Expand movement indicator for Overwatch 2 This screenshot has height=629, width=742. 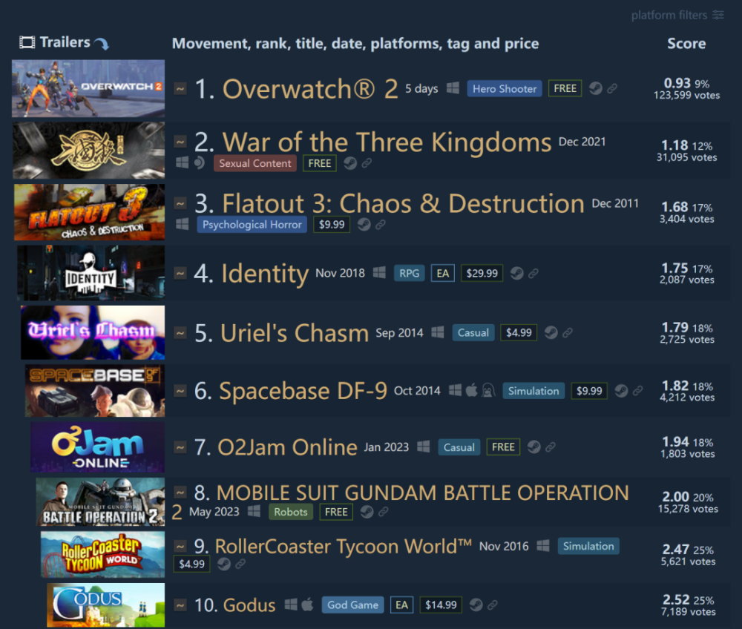180,88
